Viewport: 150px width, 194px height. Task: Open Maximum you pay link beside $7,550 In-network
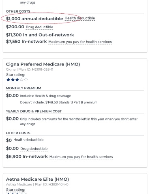click(80, 42)
